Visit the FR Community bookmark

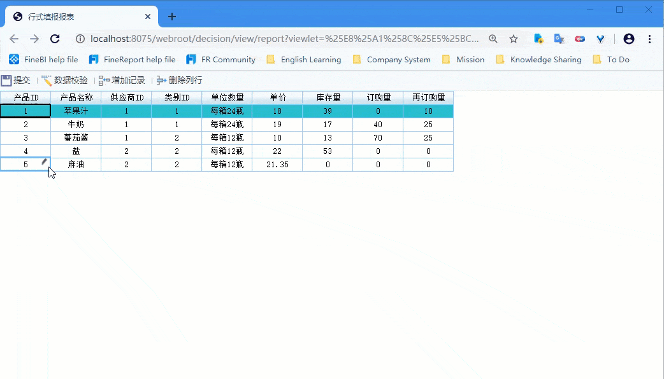pyautogui.click(x=220, y=59)
